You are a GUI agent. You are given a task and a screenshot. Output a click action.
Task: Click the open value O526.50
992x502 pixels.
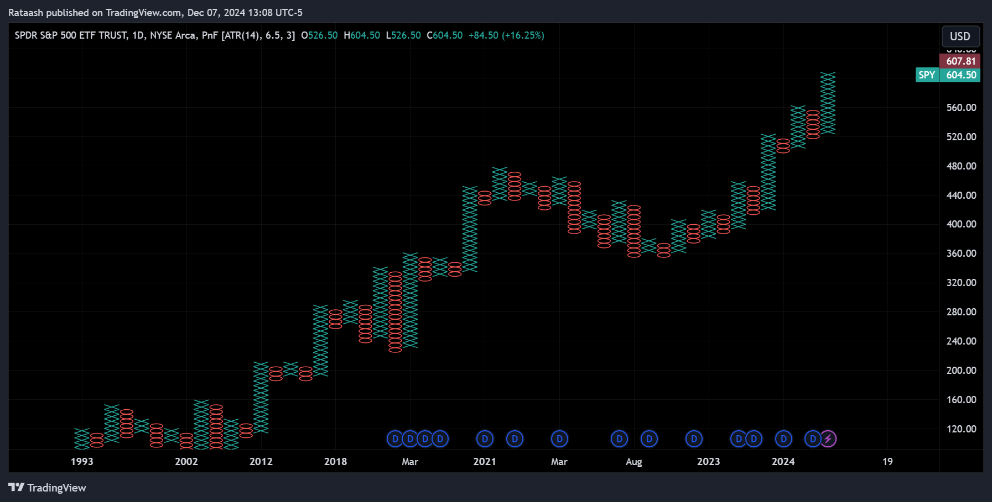pyautogui.click(x=319, y=35)
